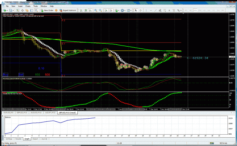Open the Templates icon
Screen dimensions: 237x146
(128, 11)
